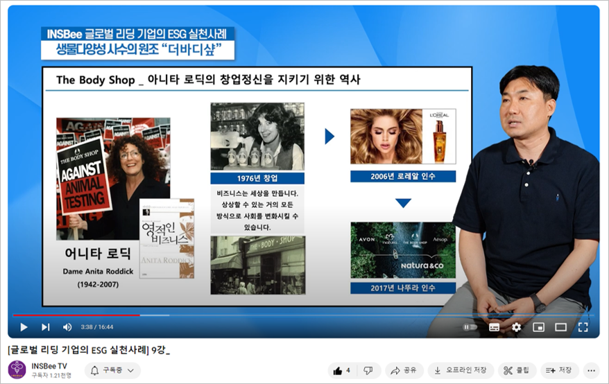Switch to miniplayer mode
Image resolution: width=609 pixels, height=384 pixels.
tap(538, 327)
